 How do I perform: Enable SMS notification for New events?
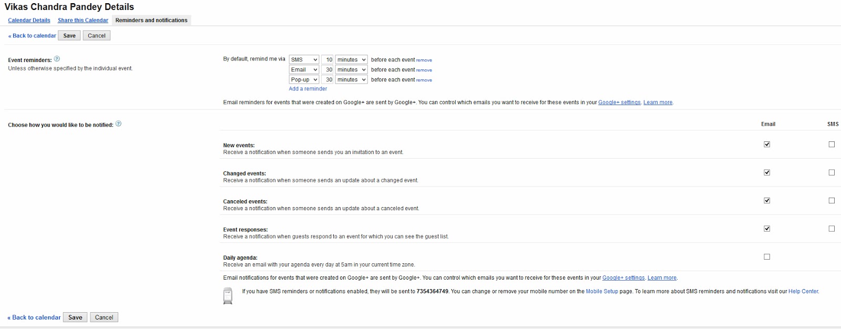coord(832,145)
